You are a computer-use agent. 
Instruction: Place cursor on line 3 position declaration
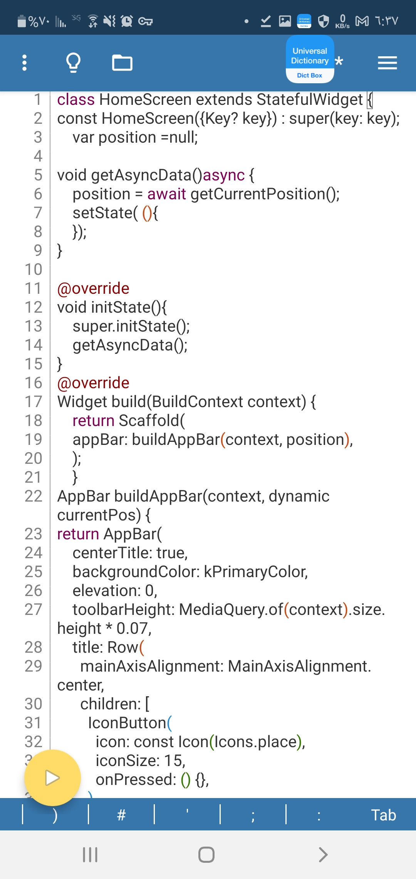(135, 137)
